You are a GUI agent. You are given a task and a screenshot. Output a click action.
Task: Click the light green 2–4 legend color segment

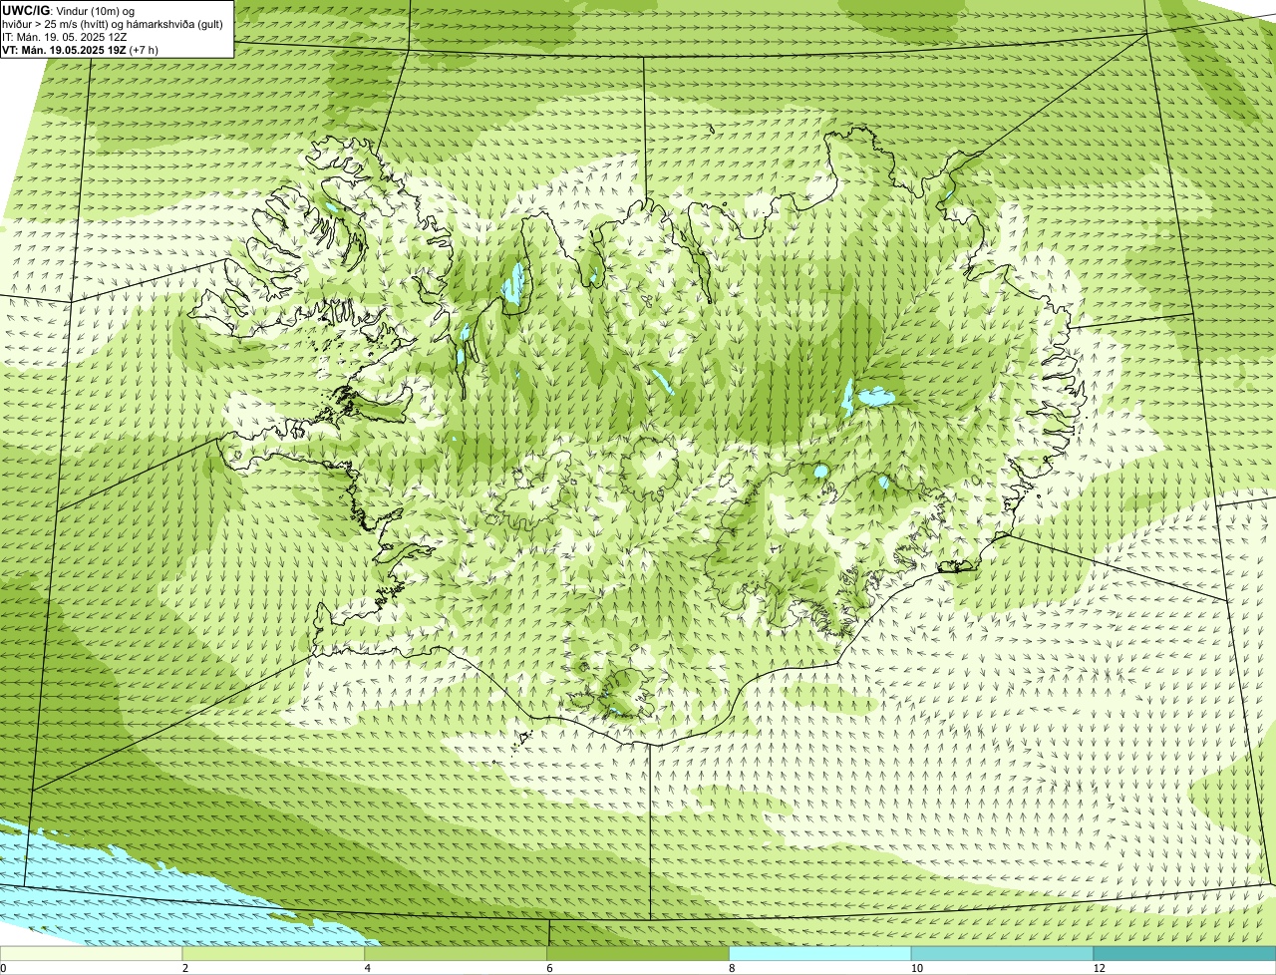point(275,953)
